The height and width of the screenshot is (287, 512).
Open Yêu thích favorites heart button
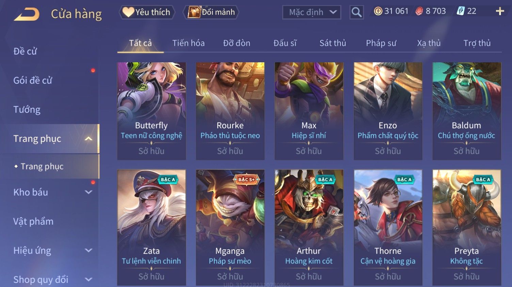[147, 12]
